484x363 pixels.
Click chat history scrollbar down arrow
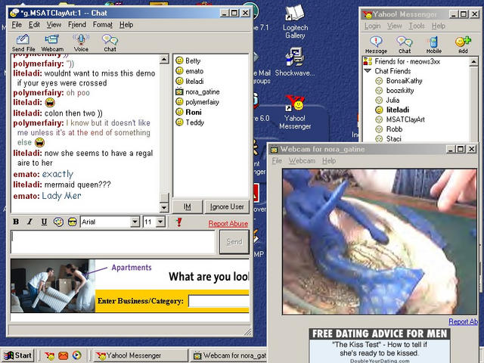(x=164, y=207)
